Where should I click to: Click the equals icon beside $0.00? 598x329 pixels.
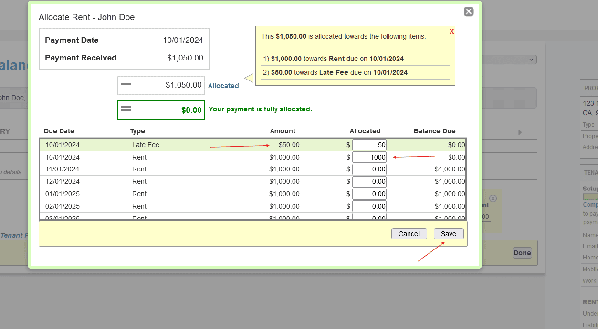pyautogui.click(x=126, y=109)
